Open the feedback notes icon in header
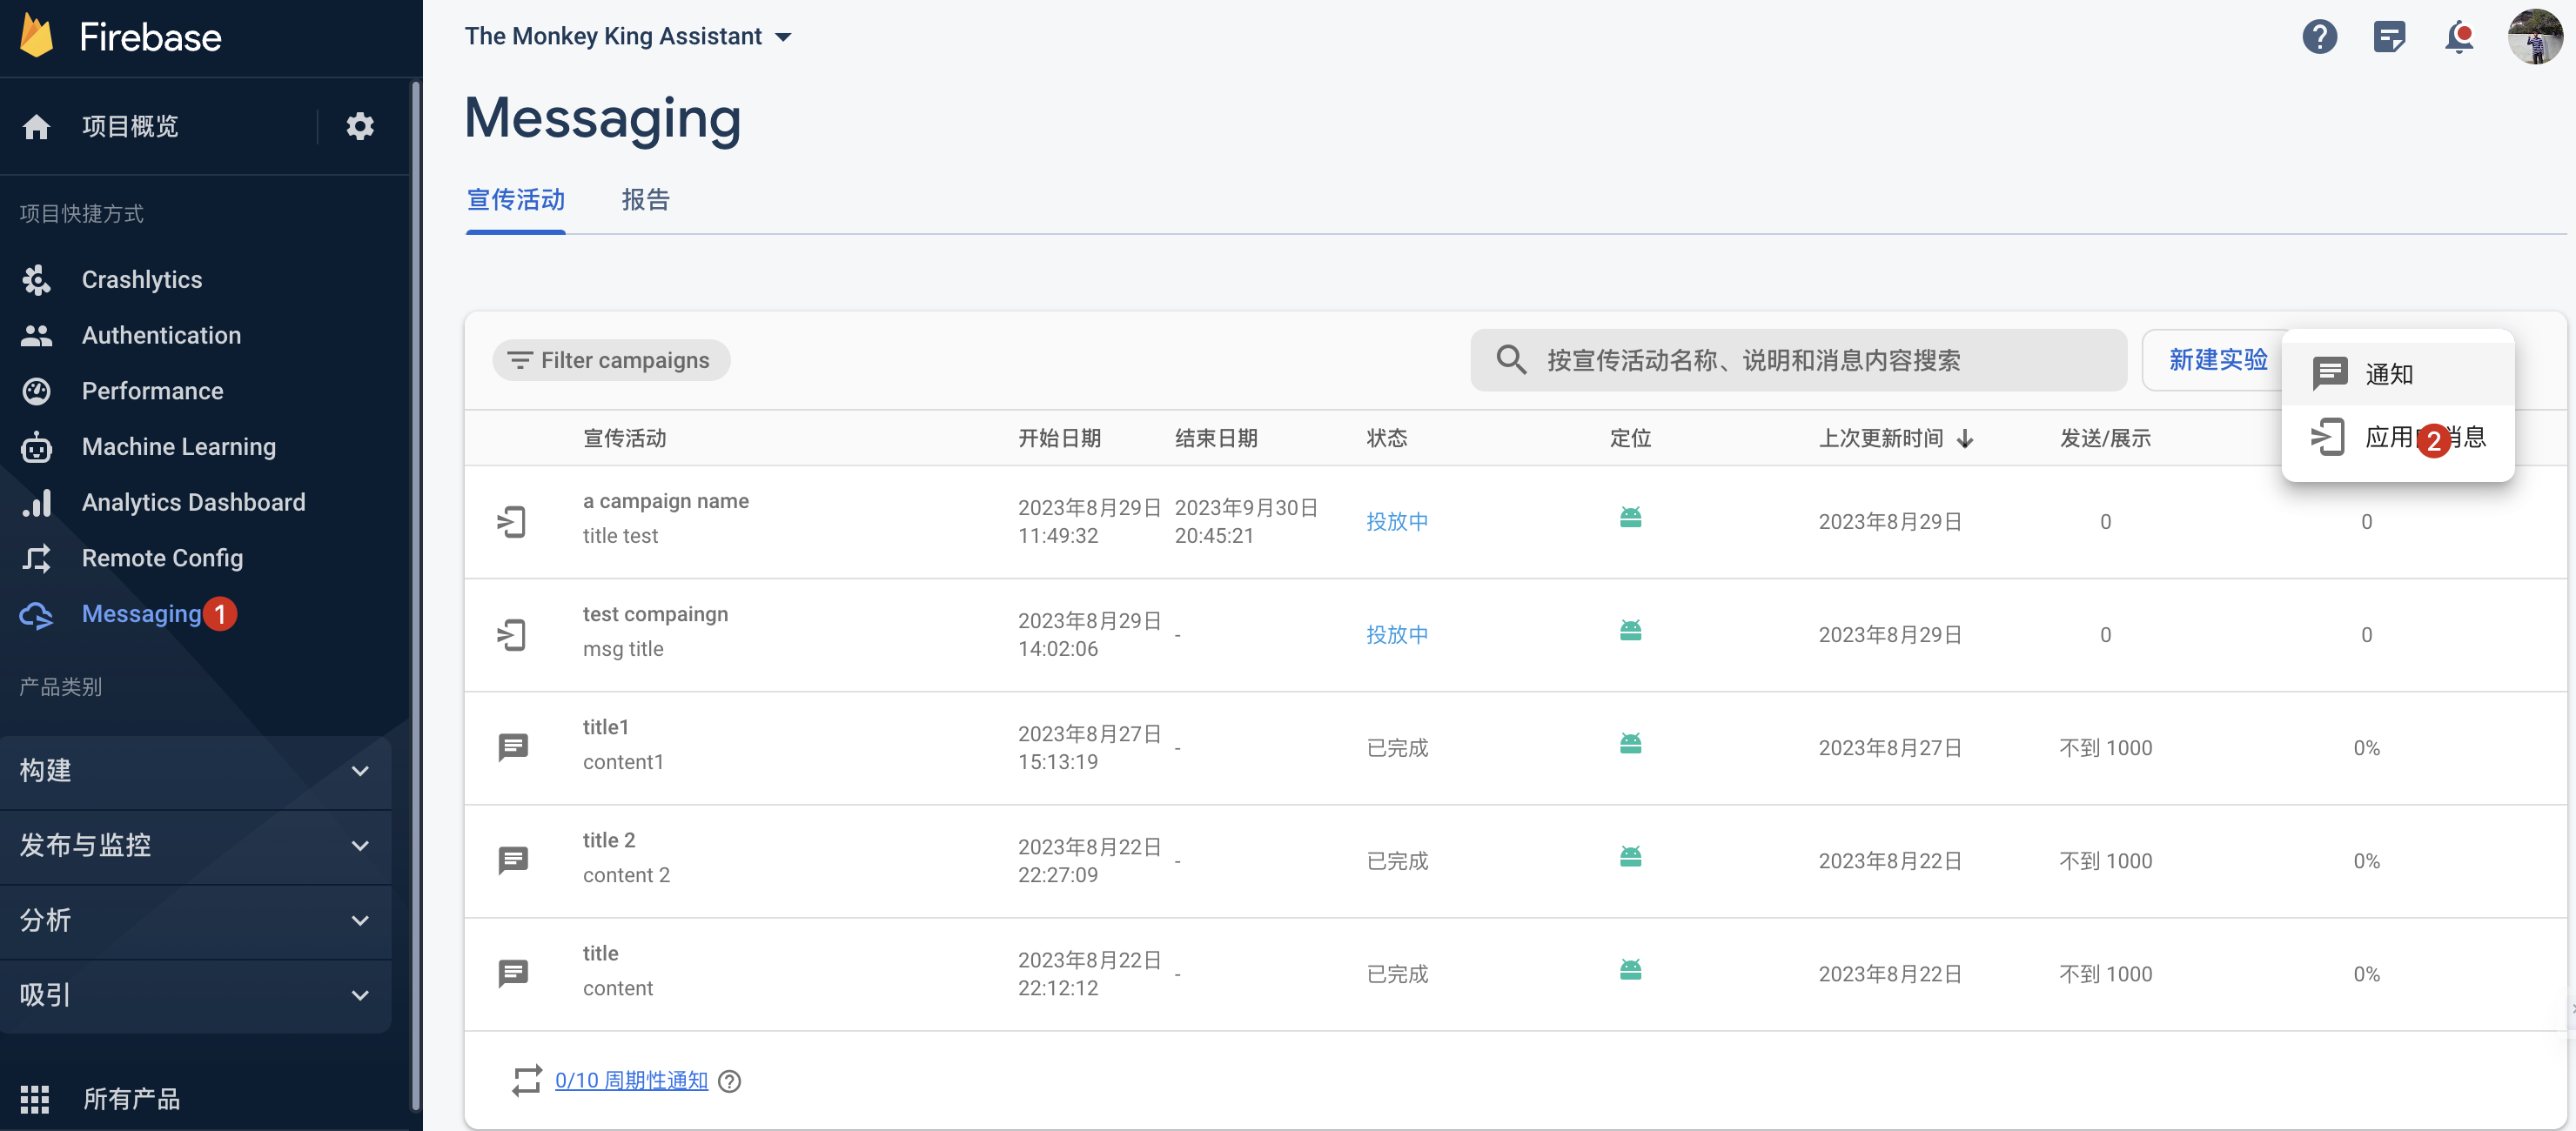2576x1131 pixels. pyautogui.click(x=2388, y=37)
